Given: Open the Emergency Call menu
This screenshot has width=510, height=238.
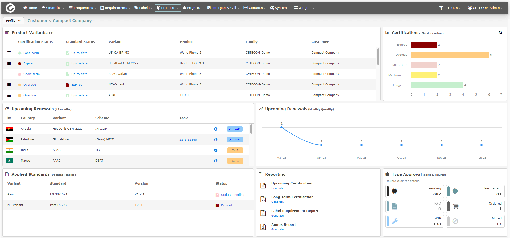Looking at the screenshot, I should click(x=223, y=8).
